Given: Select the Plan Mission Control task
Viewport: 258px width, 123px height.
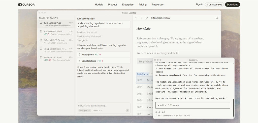Looking at the screenshot, I should coord(56,33).
